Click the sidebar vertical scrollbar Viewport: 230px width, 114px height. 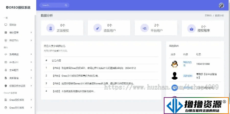click(x=35, y=64)
